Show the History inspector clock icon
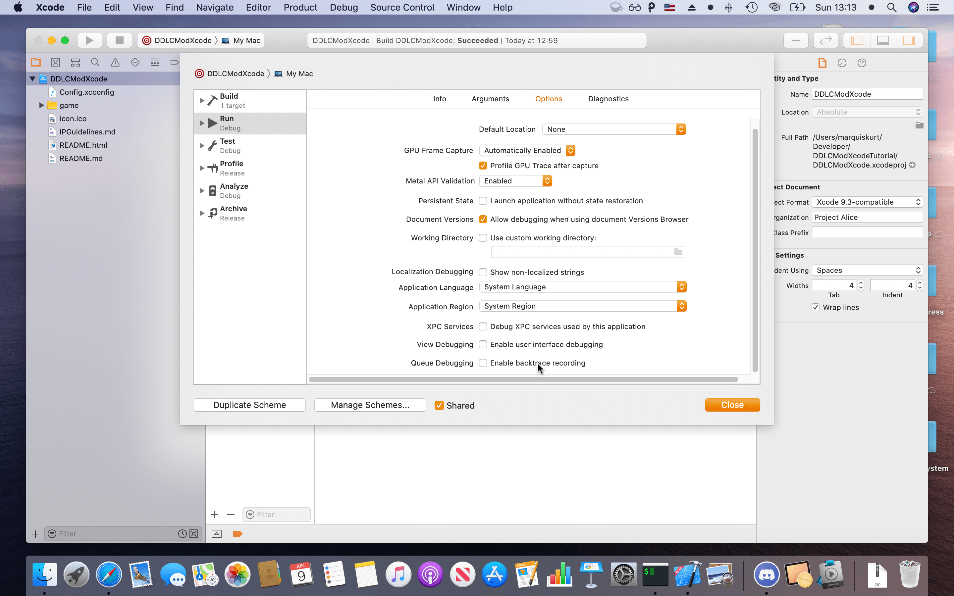The image size is (954, 596). click(x=842, y=63)
